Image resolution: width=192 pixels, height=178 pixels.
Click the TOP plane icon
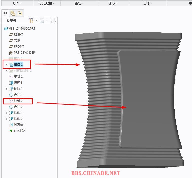tap(11, 41)
